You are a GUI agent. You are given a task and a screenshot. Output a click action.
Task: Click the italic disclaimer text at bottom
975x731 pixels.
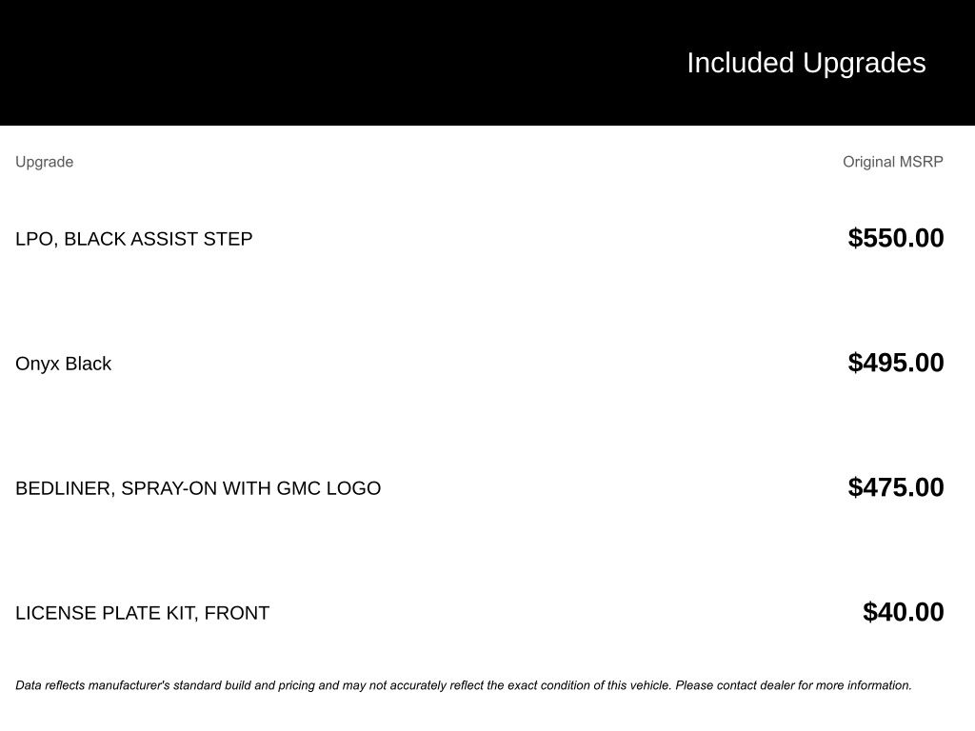click(x=463, y=685)
